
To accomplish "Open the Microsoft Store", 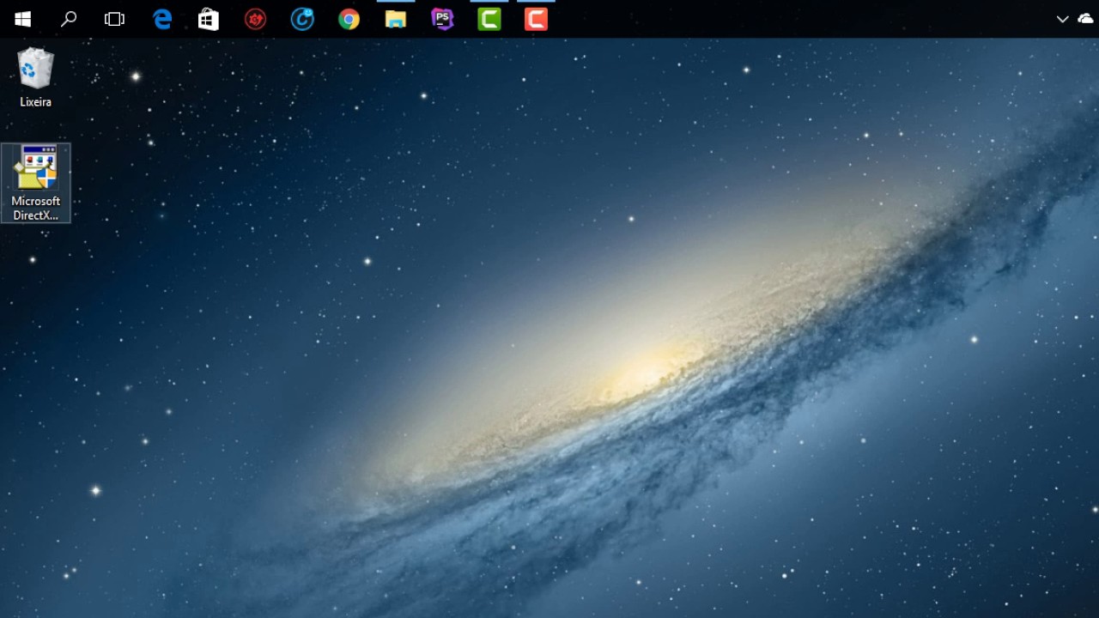I will pyautogui.click(x=209, y=19).
